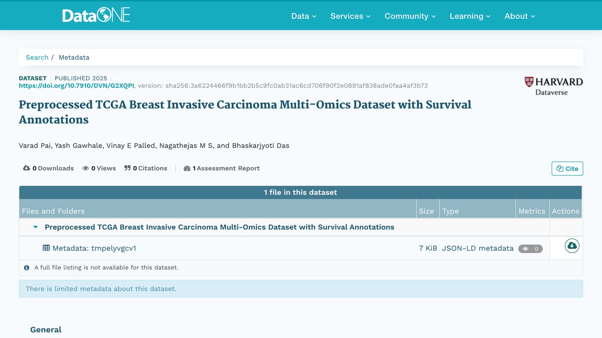
Task: Open the Harvard Dataverse logo
Action: tap(554, 86)
